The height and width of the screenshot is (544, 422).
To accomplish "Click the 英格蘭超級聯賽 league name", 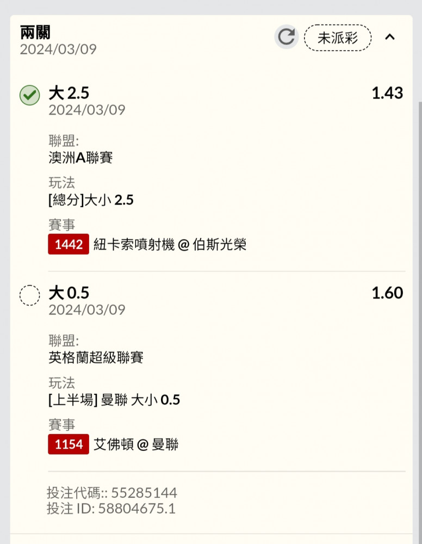I will click(x=96, y=357).
